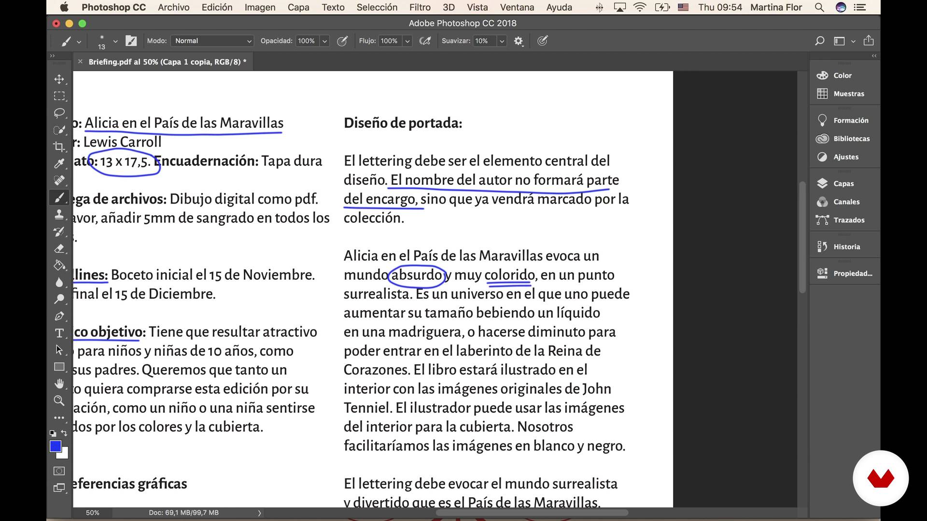Click the vertical document scrollbar
Viewport: 927px width, 521px height.
(802, 237)
